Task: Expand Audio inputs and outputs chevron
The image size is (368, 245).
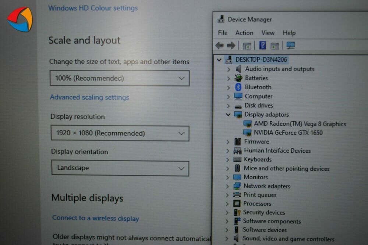Action: click(x=229, y=69)
